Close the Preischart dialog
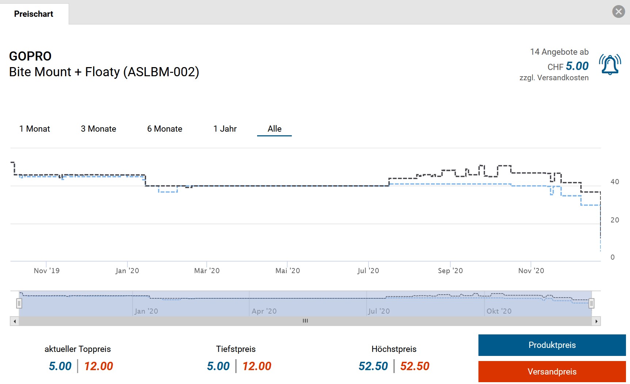The height and width of the screenshot is (384, 630). [618, 12]
